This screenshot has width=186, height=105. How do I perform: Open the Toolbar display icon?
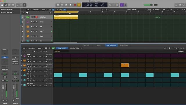point(13,5)
